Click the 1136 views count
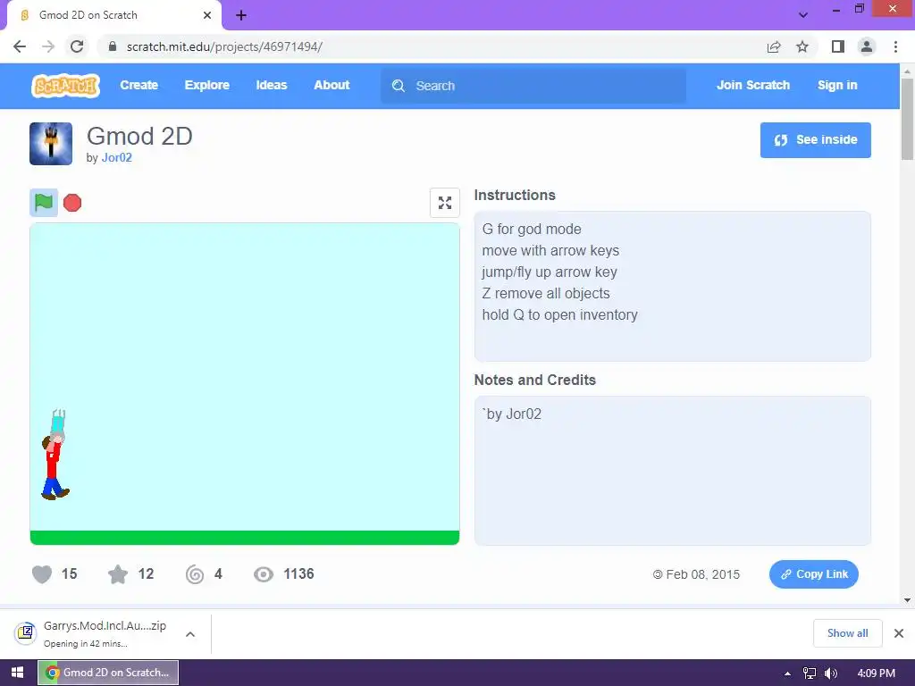The image size is (915, 686). point(298,574)
